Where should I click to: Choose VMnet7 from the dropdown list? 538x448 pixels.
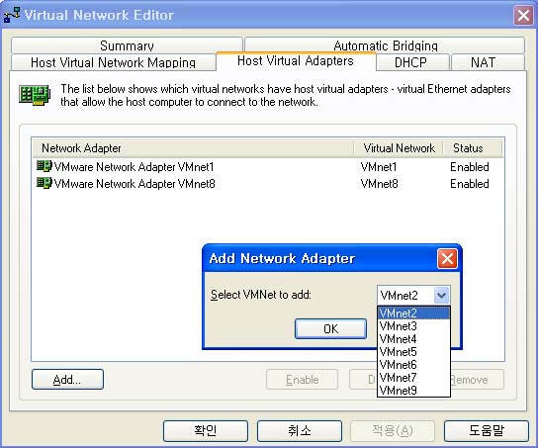click(413, 378)
